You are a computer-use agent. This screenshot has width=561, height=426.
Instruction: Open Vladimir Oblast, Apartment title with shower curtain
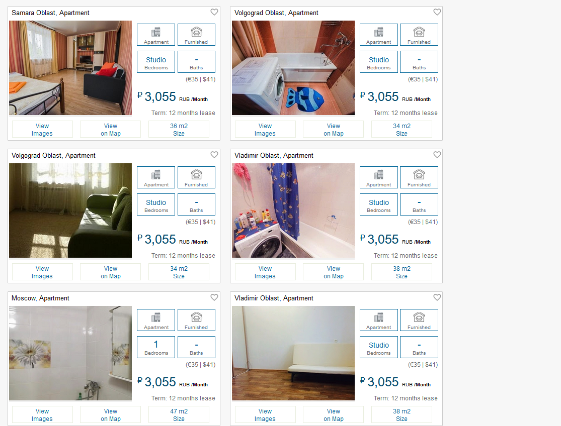[x=274, y=155]
